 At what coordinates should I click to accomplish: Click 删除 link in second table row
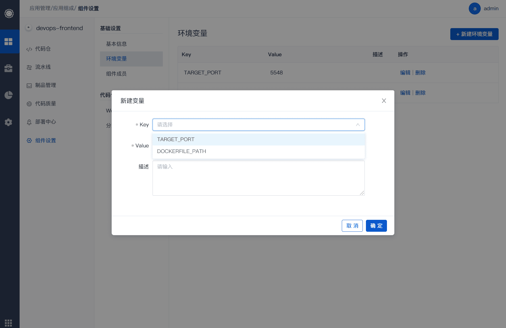coord(420,93)
